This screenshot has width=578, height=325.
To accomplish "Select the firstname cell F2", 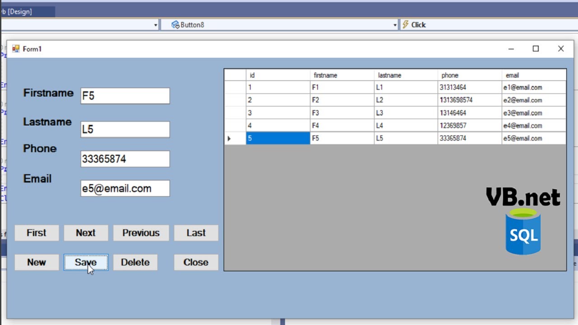I will click(342, 100).
